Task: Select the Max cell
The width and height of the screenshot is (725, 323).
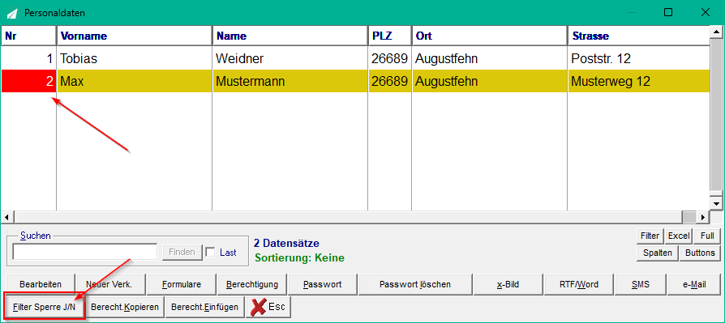Action: [135, 81]
